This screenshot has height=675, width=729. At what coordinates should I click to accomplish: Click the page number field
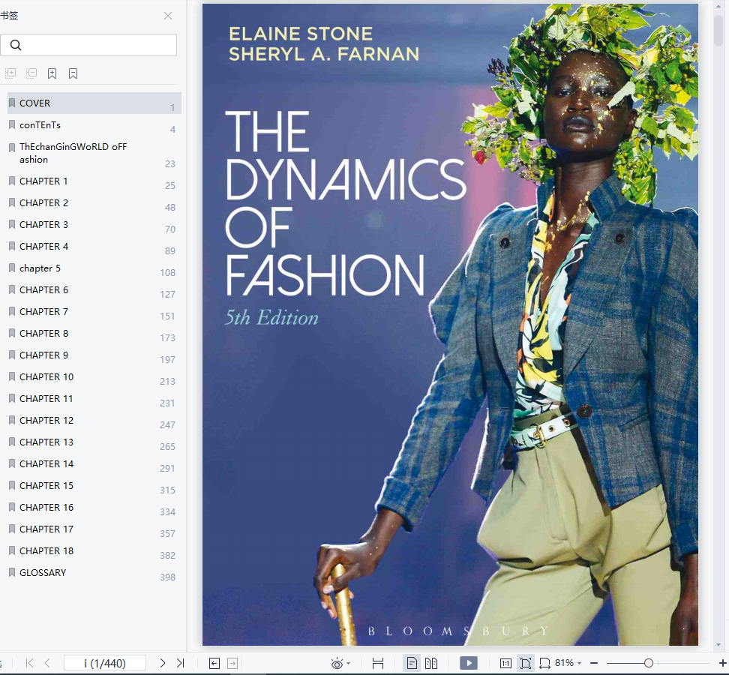click(x=104, y=664)
